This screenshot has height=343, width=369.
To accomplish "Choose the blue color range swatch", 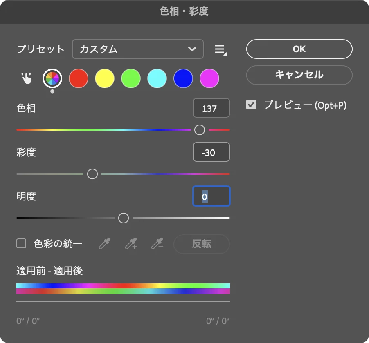I will click(x=183, y=78).
